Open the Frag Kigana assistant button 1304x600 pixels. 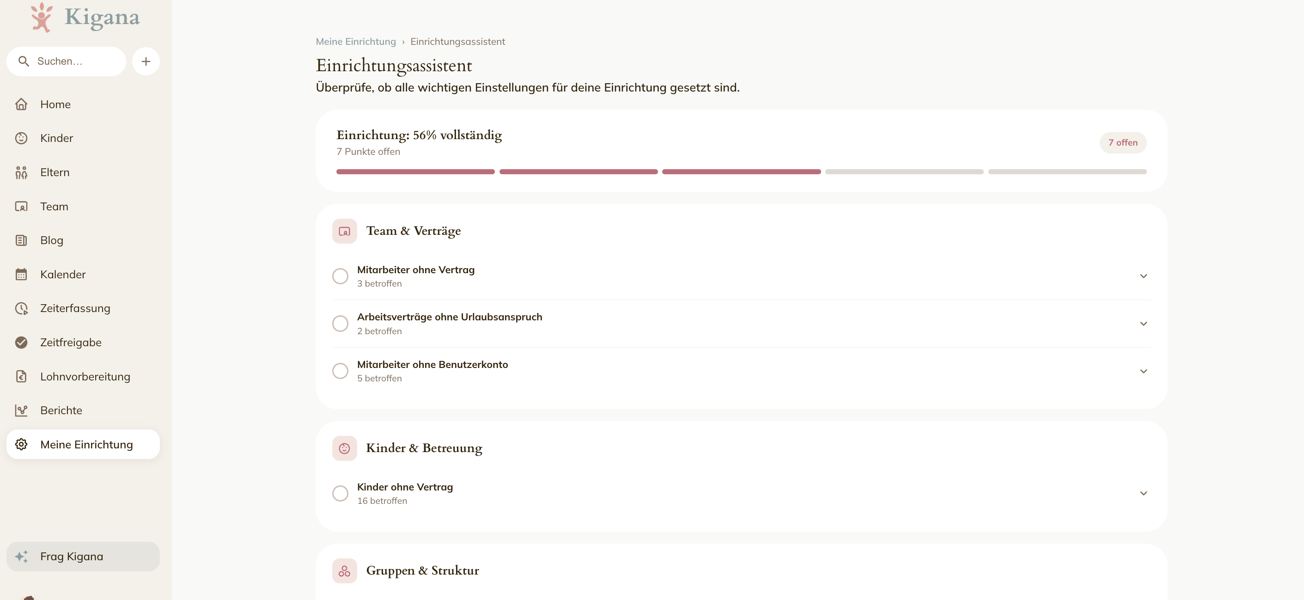pyautogui.click(x=83, y=557)
